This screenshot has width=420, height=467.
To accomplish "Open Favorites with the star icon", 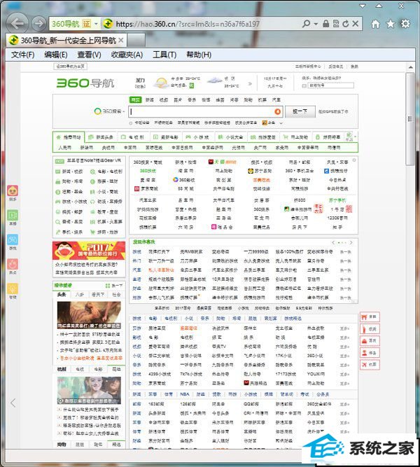I will [x=391, y=24].
